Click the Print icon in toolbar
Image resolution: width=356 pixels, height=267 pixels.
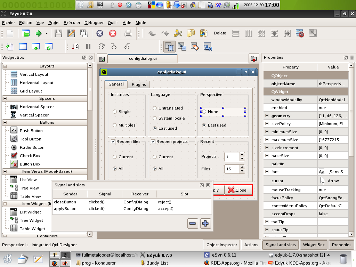(128, 33)
